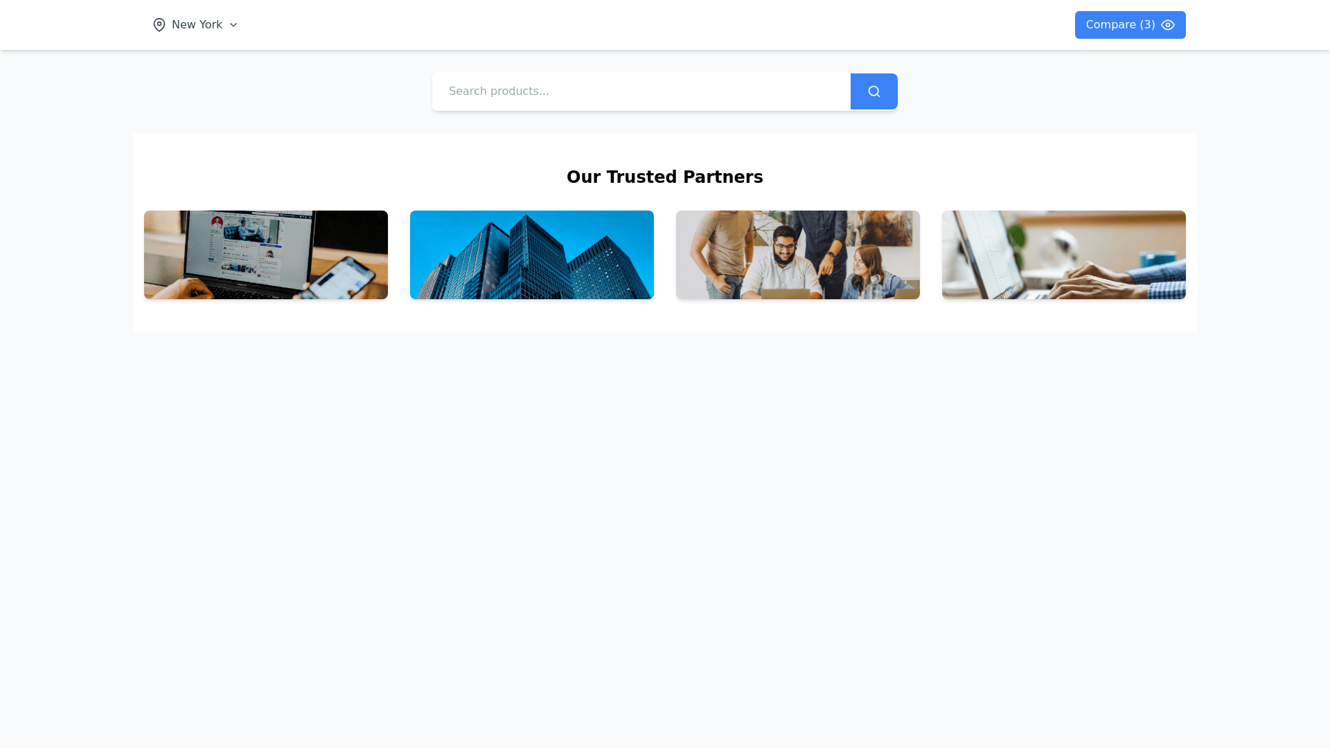The height and width of the screenshot is (748, 1330).
Task: Open the blue skyscrapers partner image
Action: point(532,255)
